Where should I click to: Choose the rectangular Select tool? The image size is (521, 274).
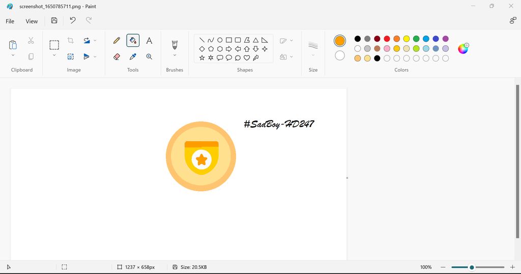pyautogui.click(x=54, y=45)
